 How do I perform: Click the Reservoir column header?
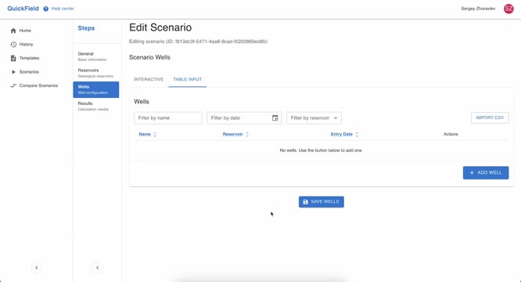tap(232, 135)
